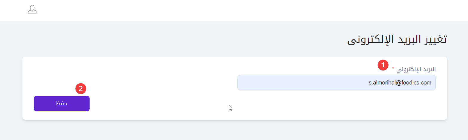Screen dimensions: 468x140
Task: Click the word البريد in the field label
Action: click(427, 69)
